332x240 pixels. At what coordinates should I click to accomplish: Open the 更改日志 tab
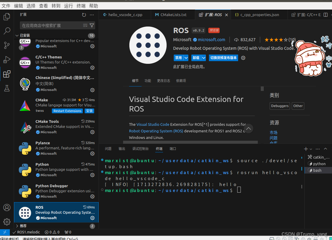point(163,81)
